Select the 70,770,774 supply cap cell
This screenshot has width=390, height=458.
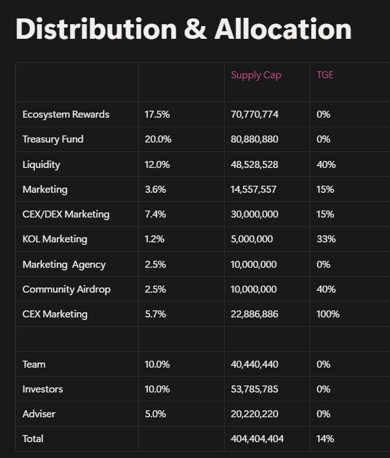tap(254, 114)
